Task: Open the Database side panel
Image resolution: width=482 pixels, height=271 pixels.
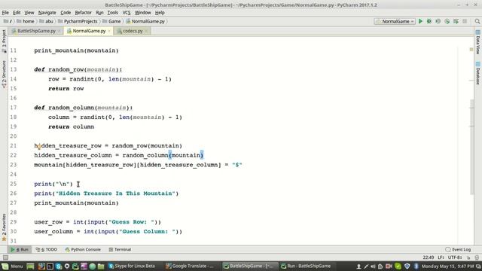Action: (x=478, y=73)
